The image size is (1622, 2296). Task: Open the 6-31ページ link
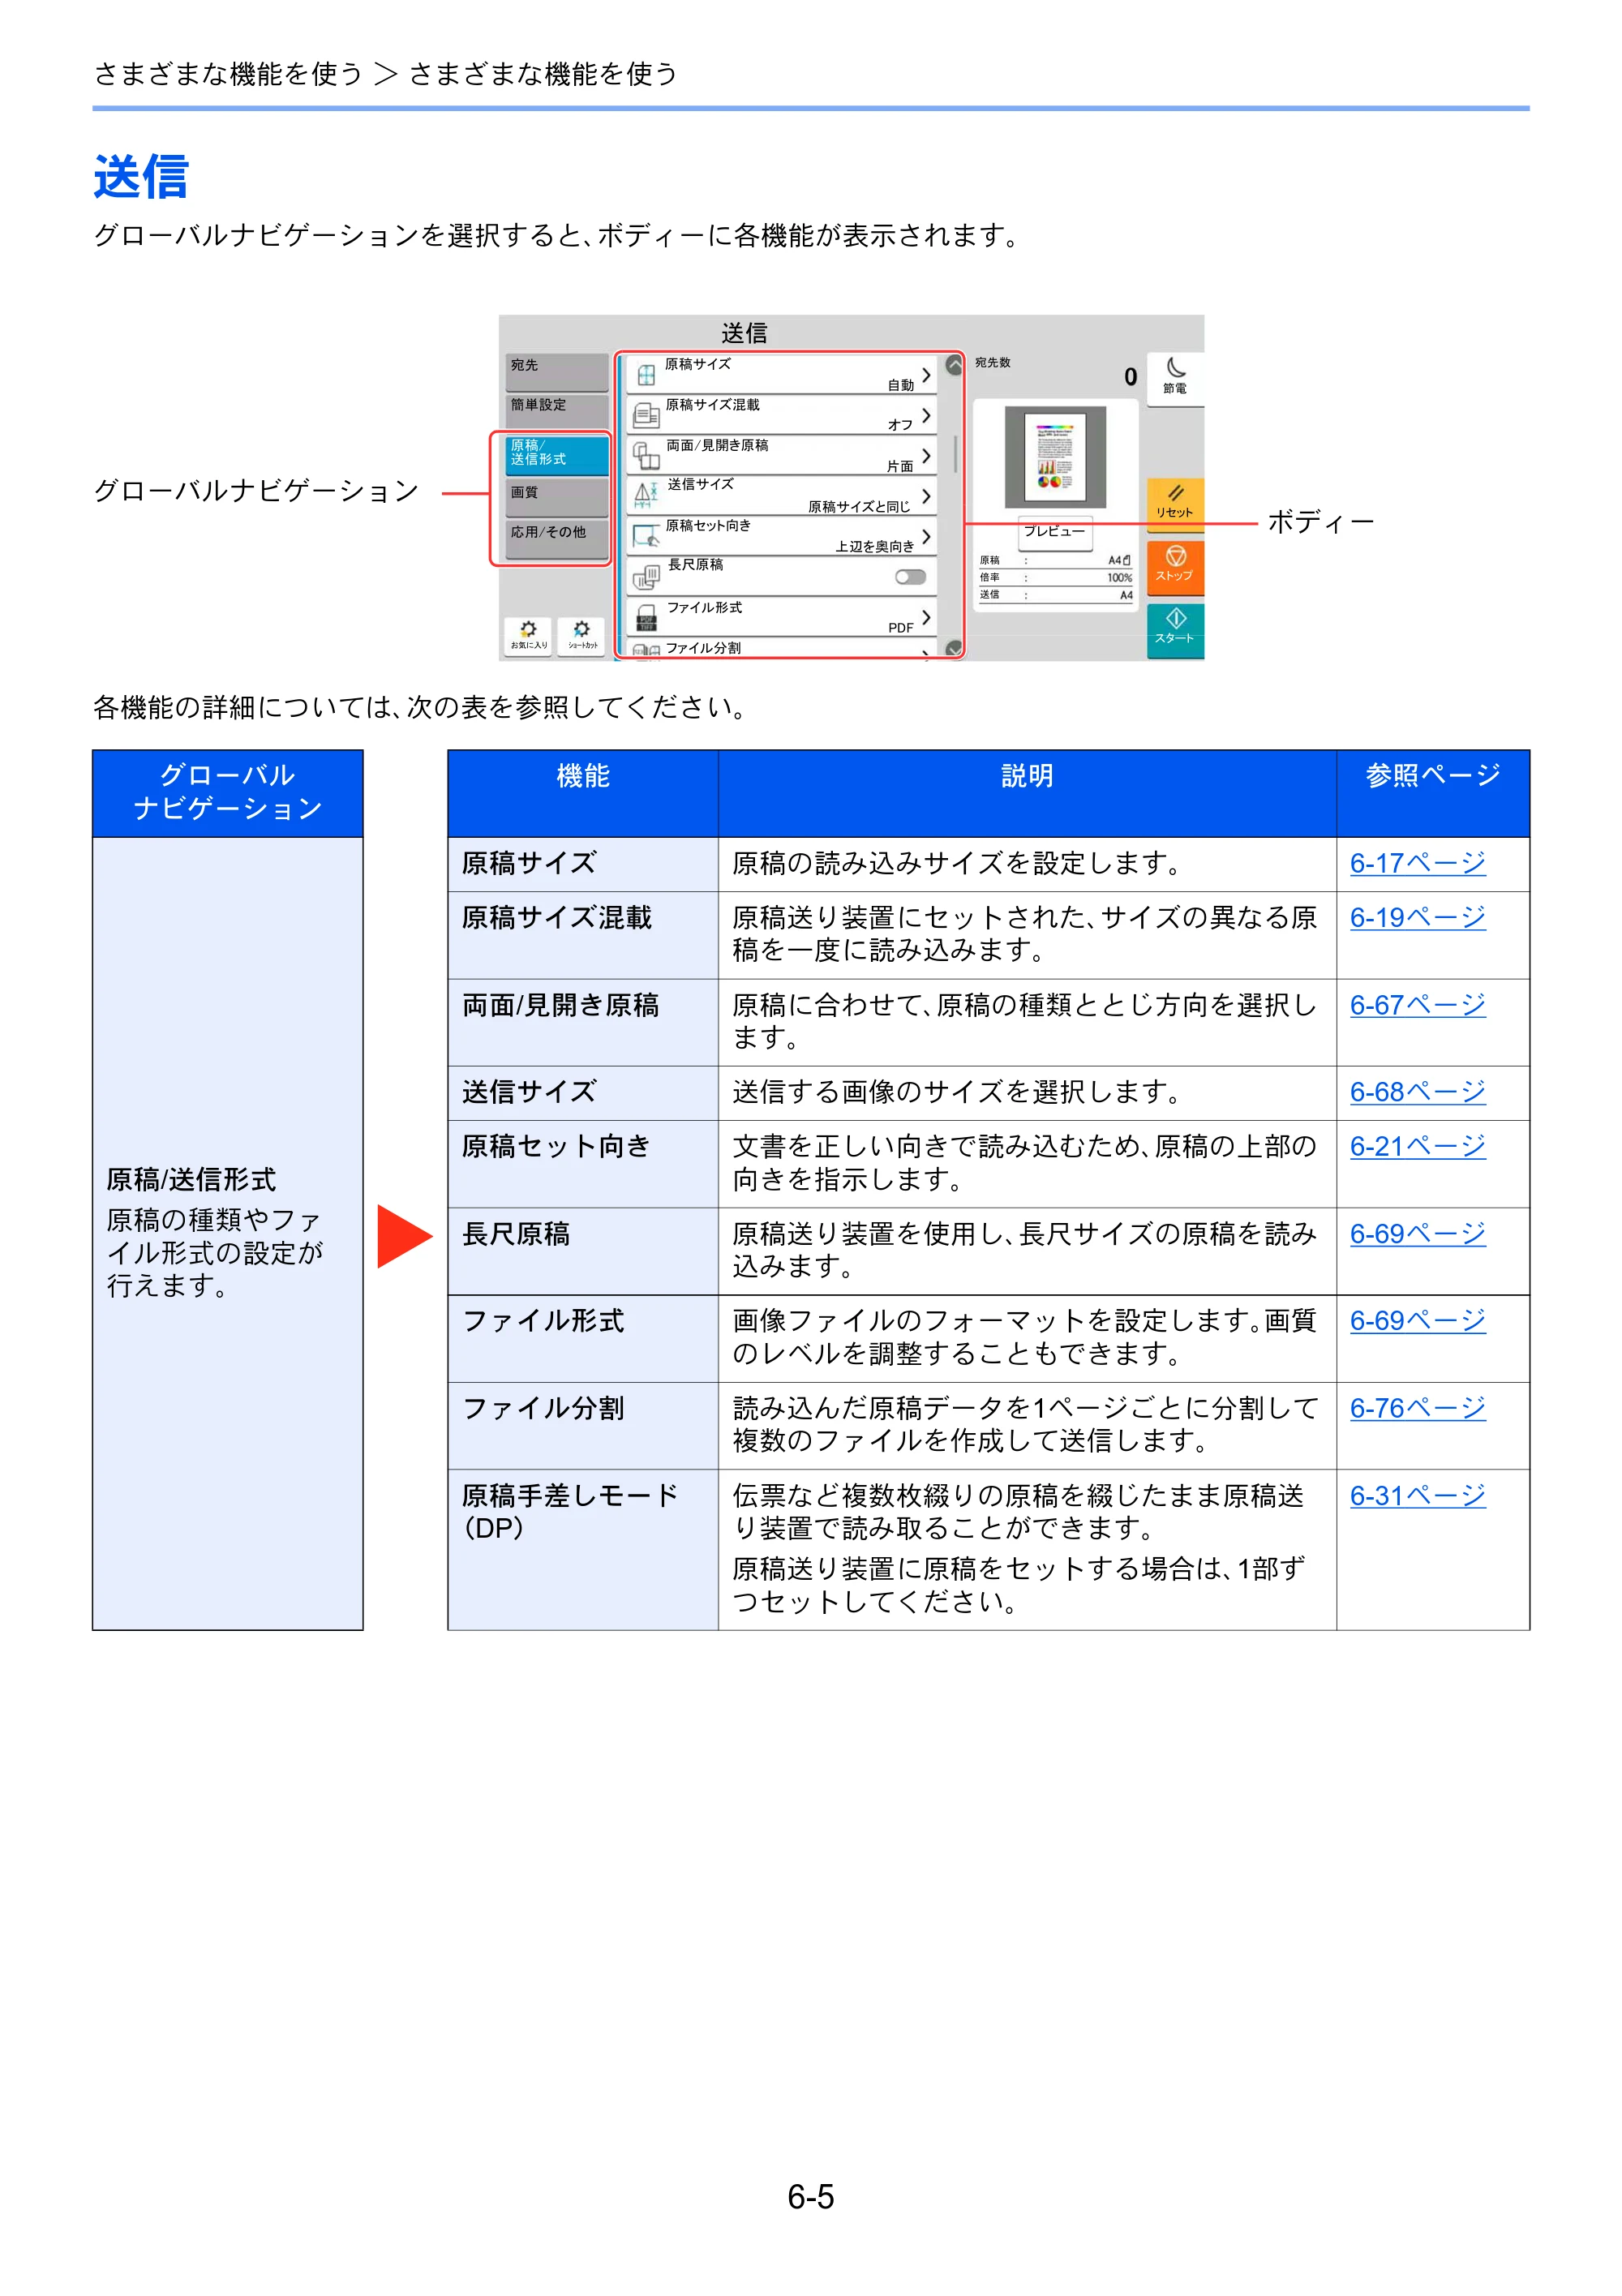(1417, 1496)
